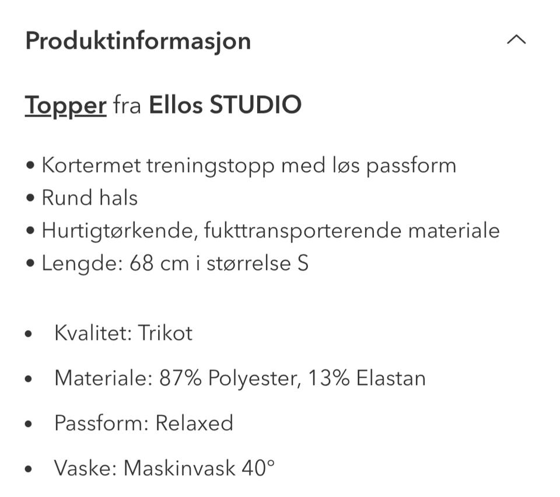Click the 'Maskinvask 40°' washing value

point(199,468)
